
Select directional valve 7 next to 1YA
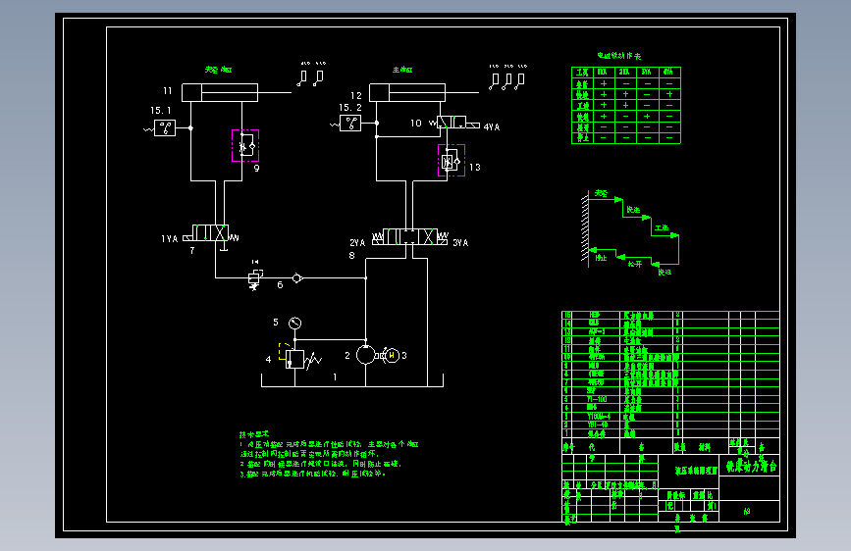[210, 233]
